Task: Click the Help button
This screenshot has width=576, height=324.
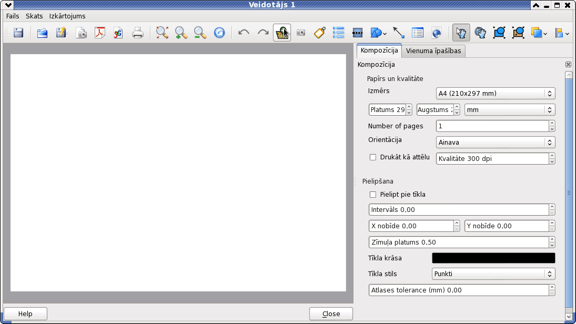Action: coord(25,313)
